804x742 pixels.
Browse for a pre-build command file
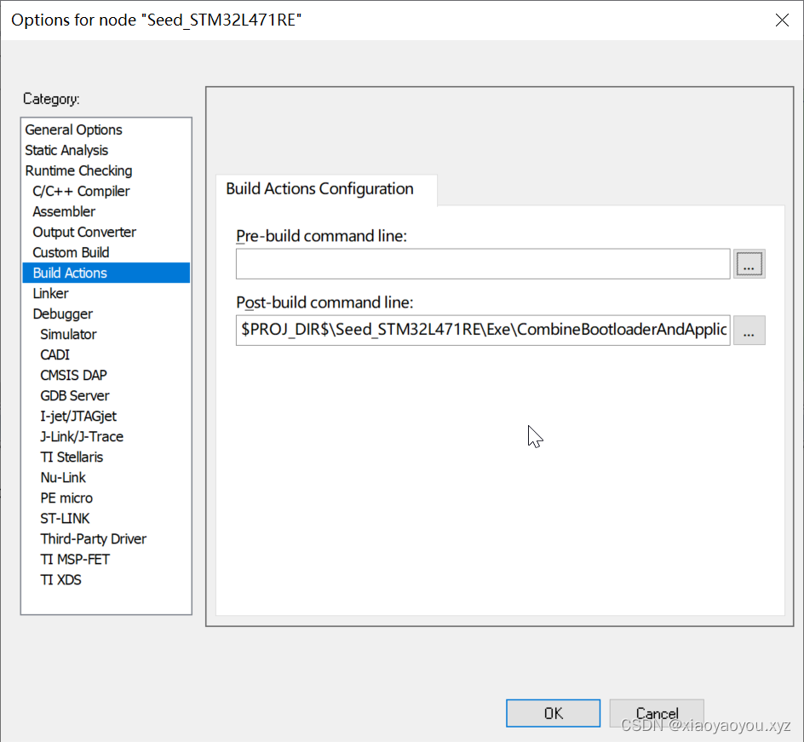(749, 263)
